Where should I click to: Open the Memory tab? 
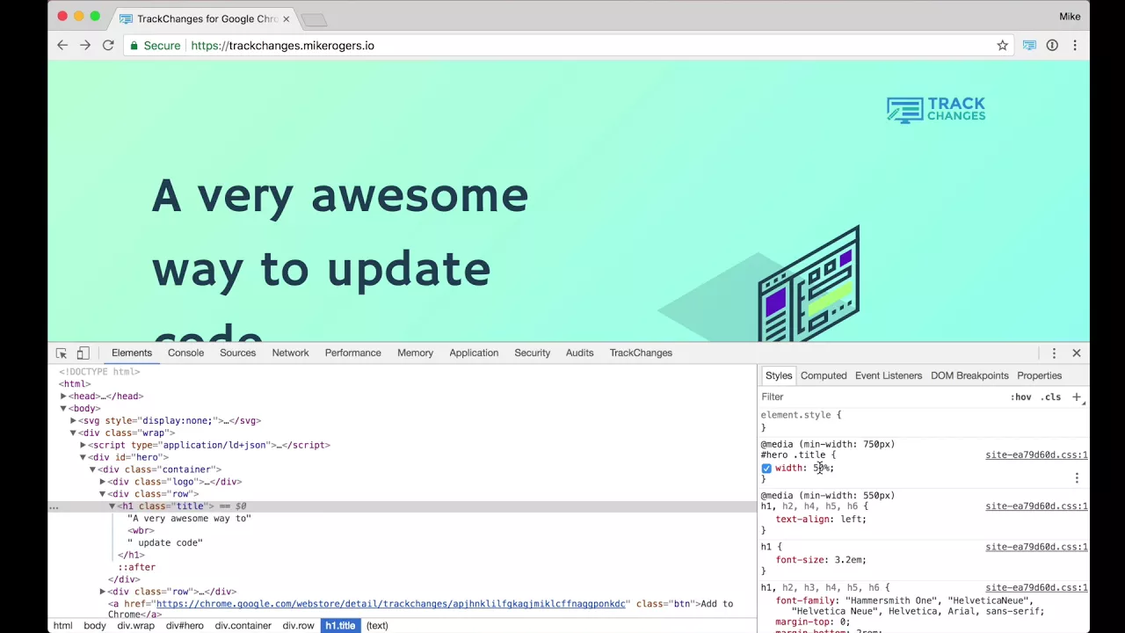pos(415,353)
